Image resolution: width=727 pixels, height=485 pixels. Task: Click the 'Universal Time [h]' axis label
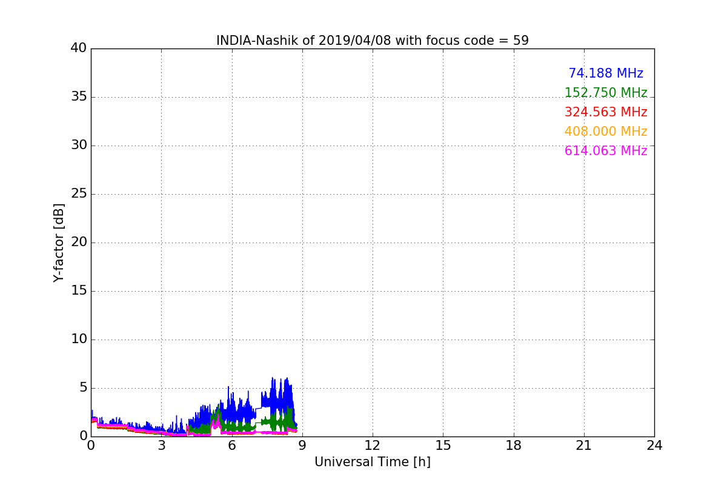[x=373, y=462]
